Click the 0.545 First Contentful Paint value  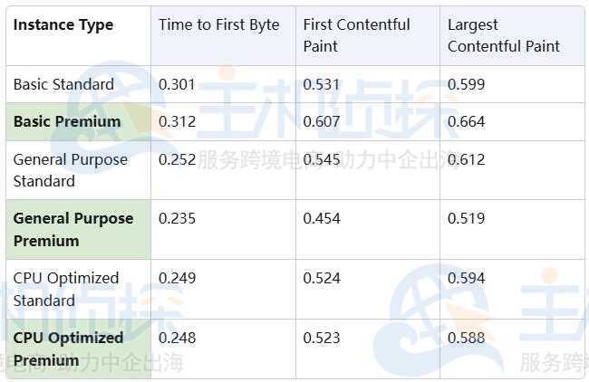322,159
